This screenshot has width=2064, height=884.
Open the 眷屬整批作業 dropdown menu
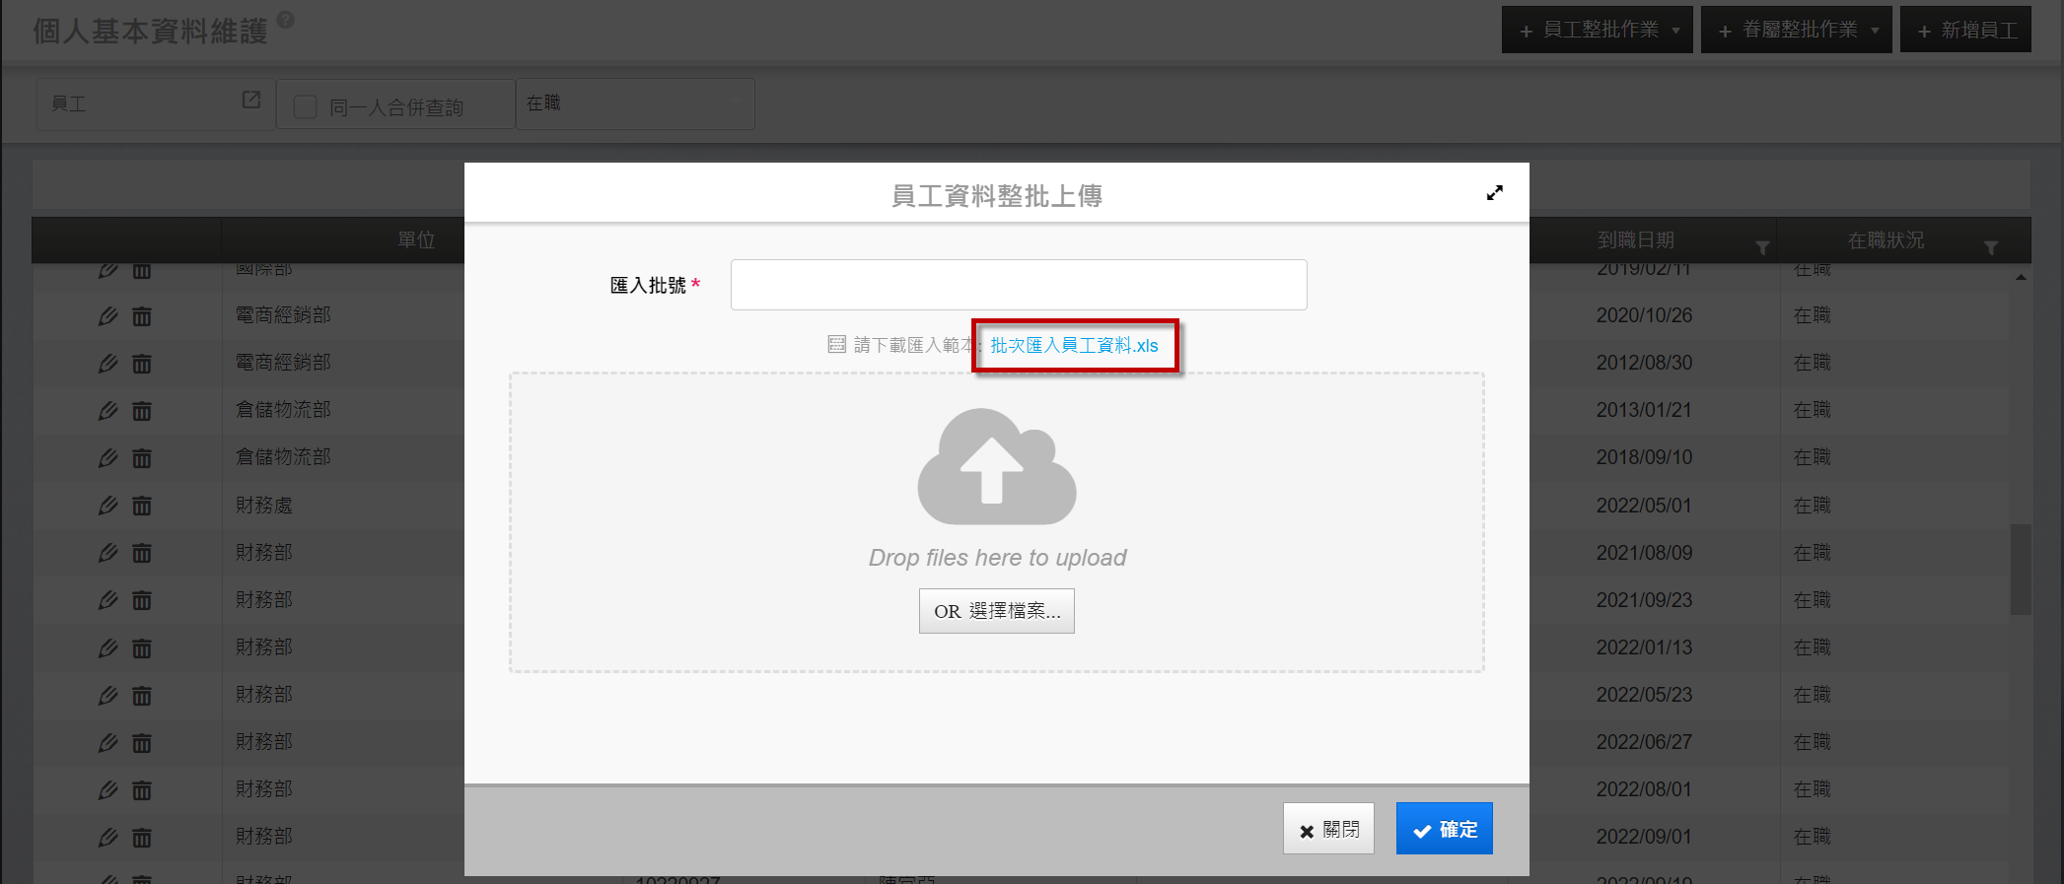(1796, 30)
